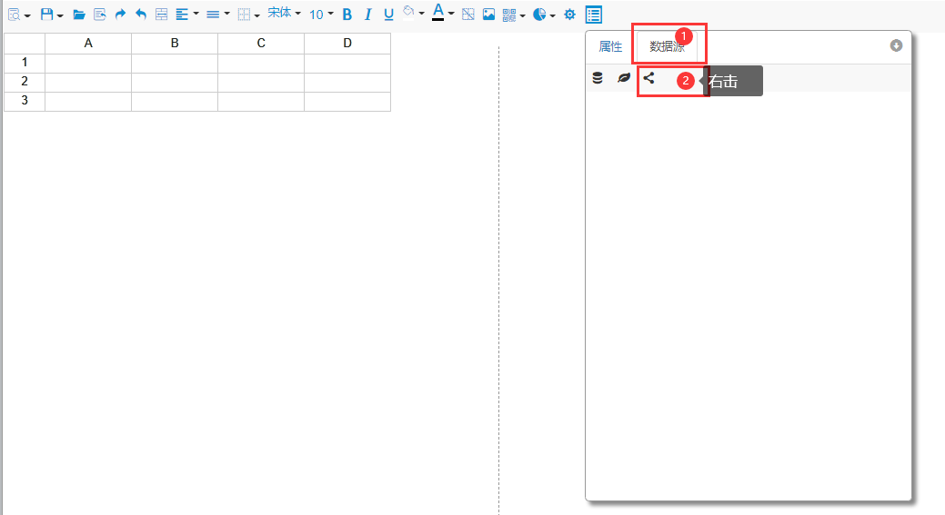This screenshot has width=945, height=515.
Task: Toggle italic formatting
Action: (367, 15)
